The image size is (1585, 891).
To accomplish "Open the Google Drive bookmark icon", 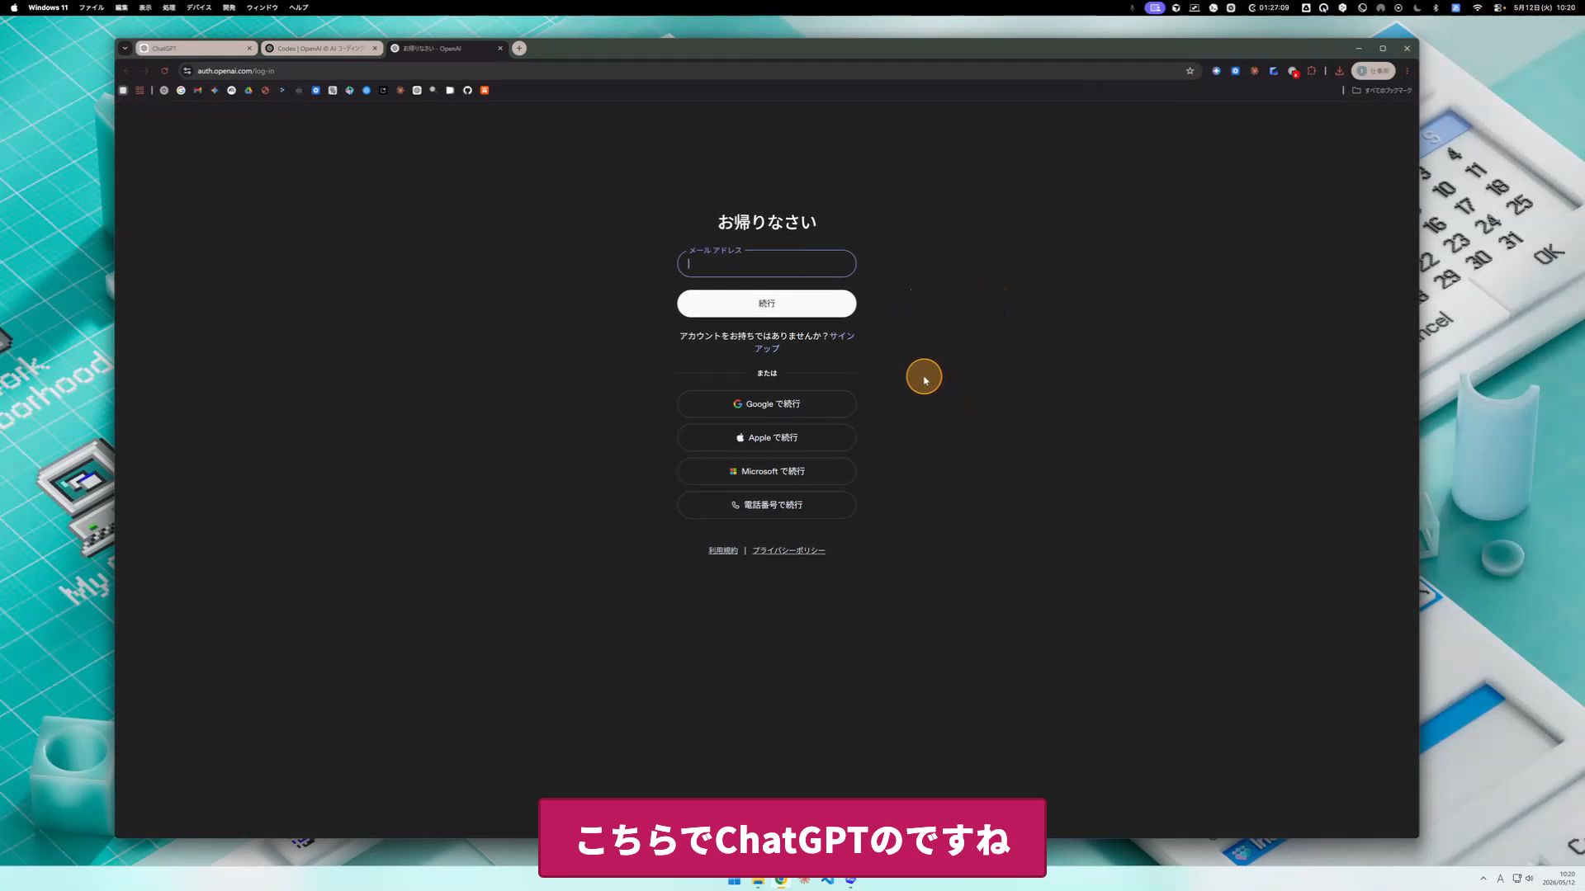I will pos(248,91).
